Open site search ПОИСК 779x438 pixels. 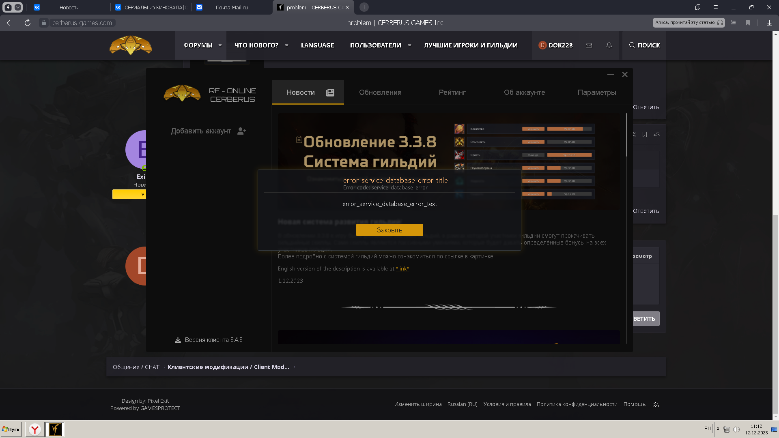pos(644,45)
